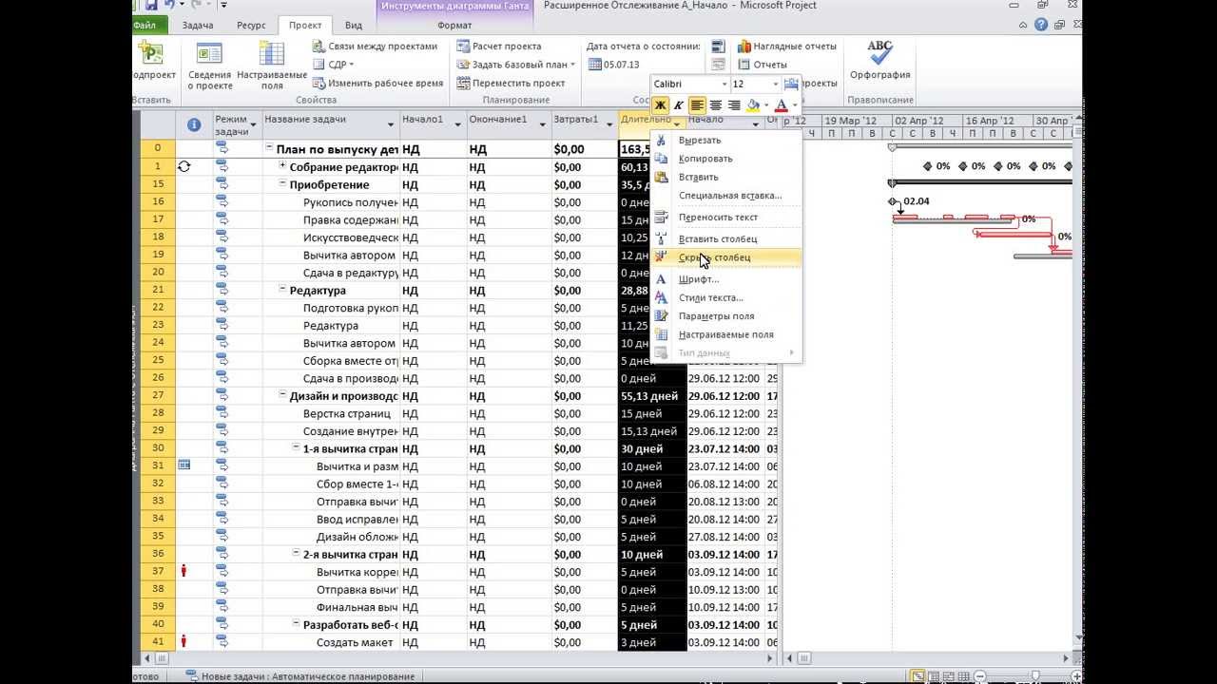Open Задать базовый план dropdown

515,65
